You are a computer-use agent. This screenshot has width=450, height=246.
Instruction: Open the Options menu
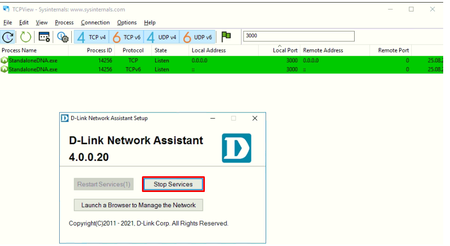point(127,23)
